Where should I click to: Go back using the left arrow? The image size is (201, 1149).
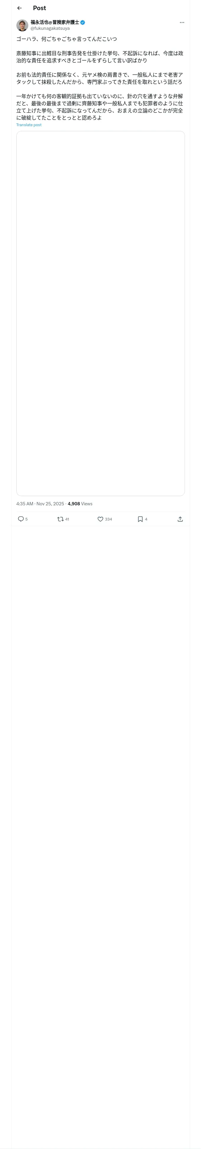(x=19, y=8)
